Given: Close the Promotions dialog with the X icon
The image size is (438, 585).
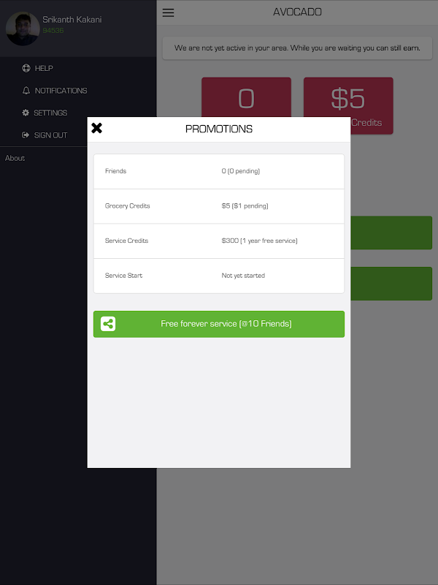Looking at the screenshot, I should click(x=96, y=128).
